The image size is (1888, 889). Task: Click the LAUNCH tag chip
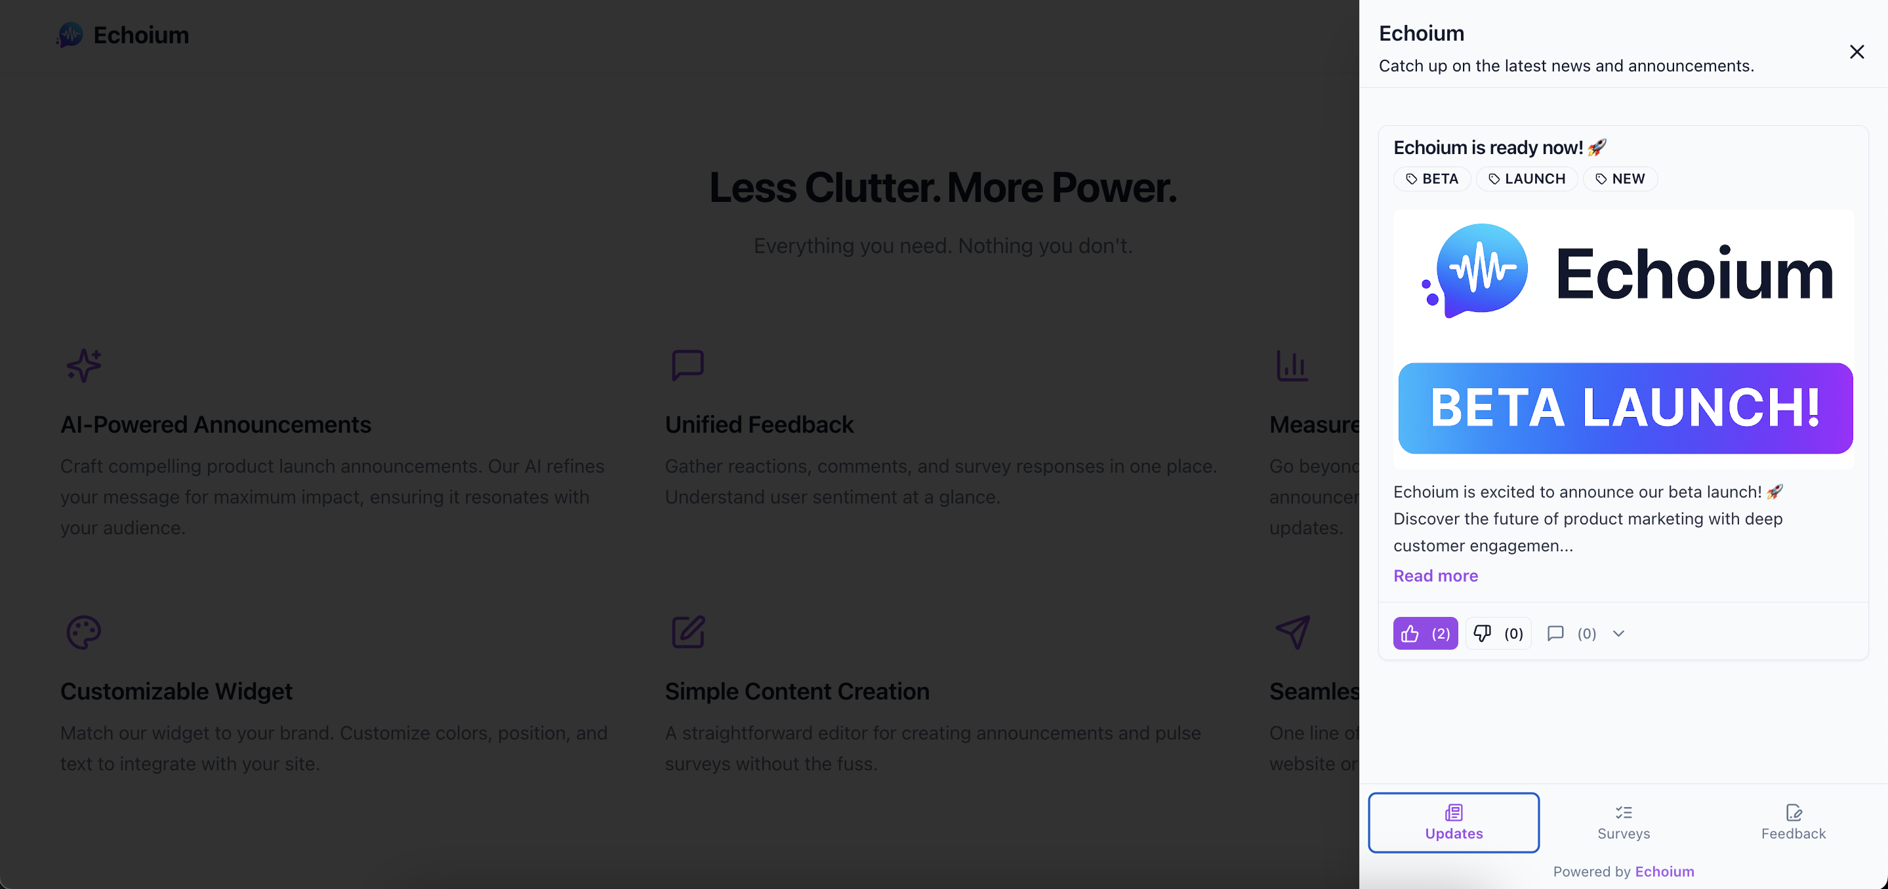[1527, 179]
